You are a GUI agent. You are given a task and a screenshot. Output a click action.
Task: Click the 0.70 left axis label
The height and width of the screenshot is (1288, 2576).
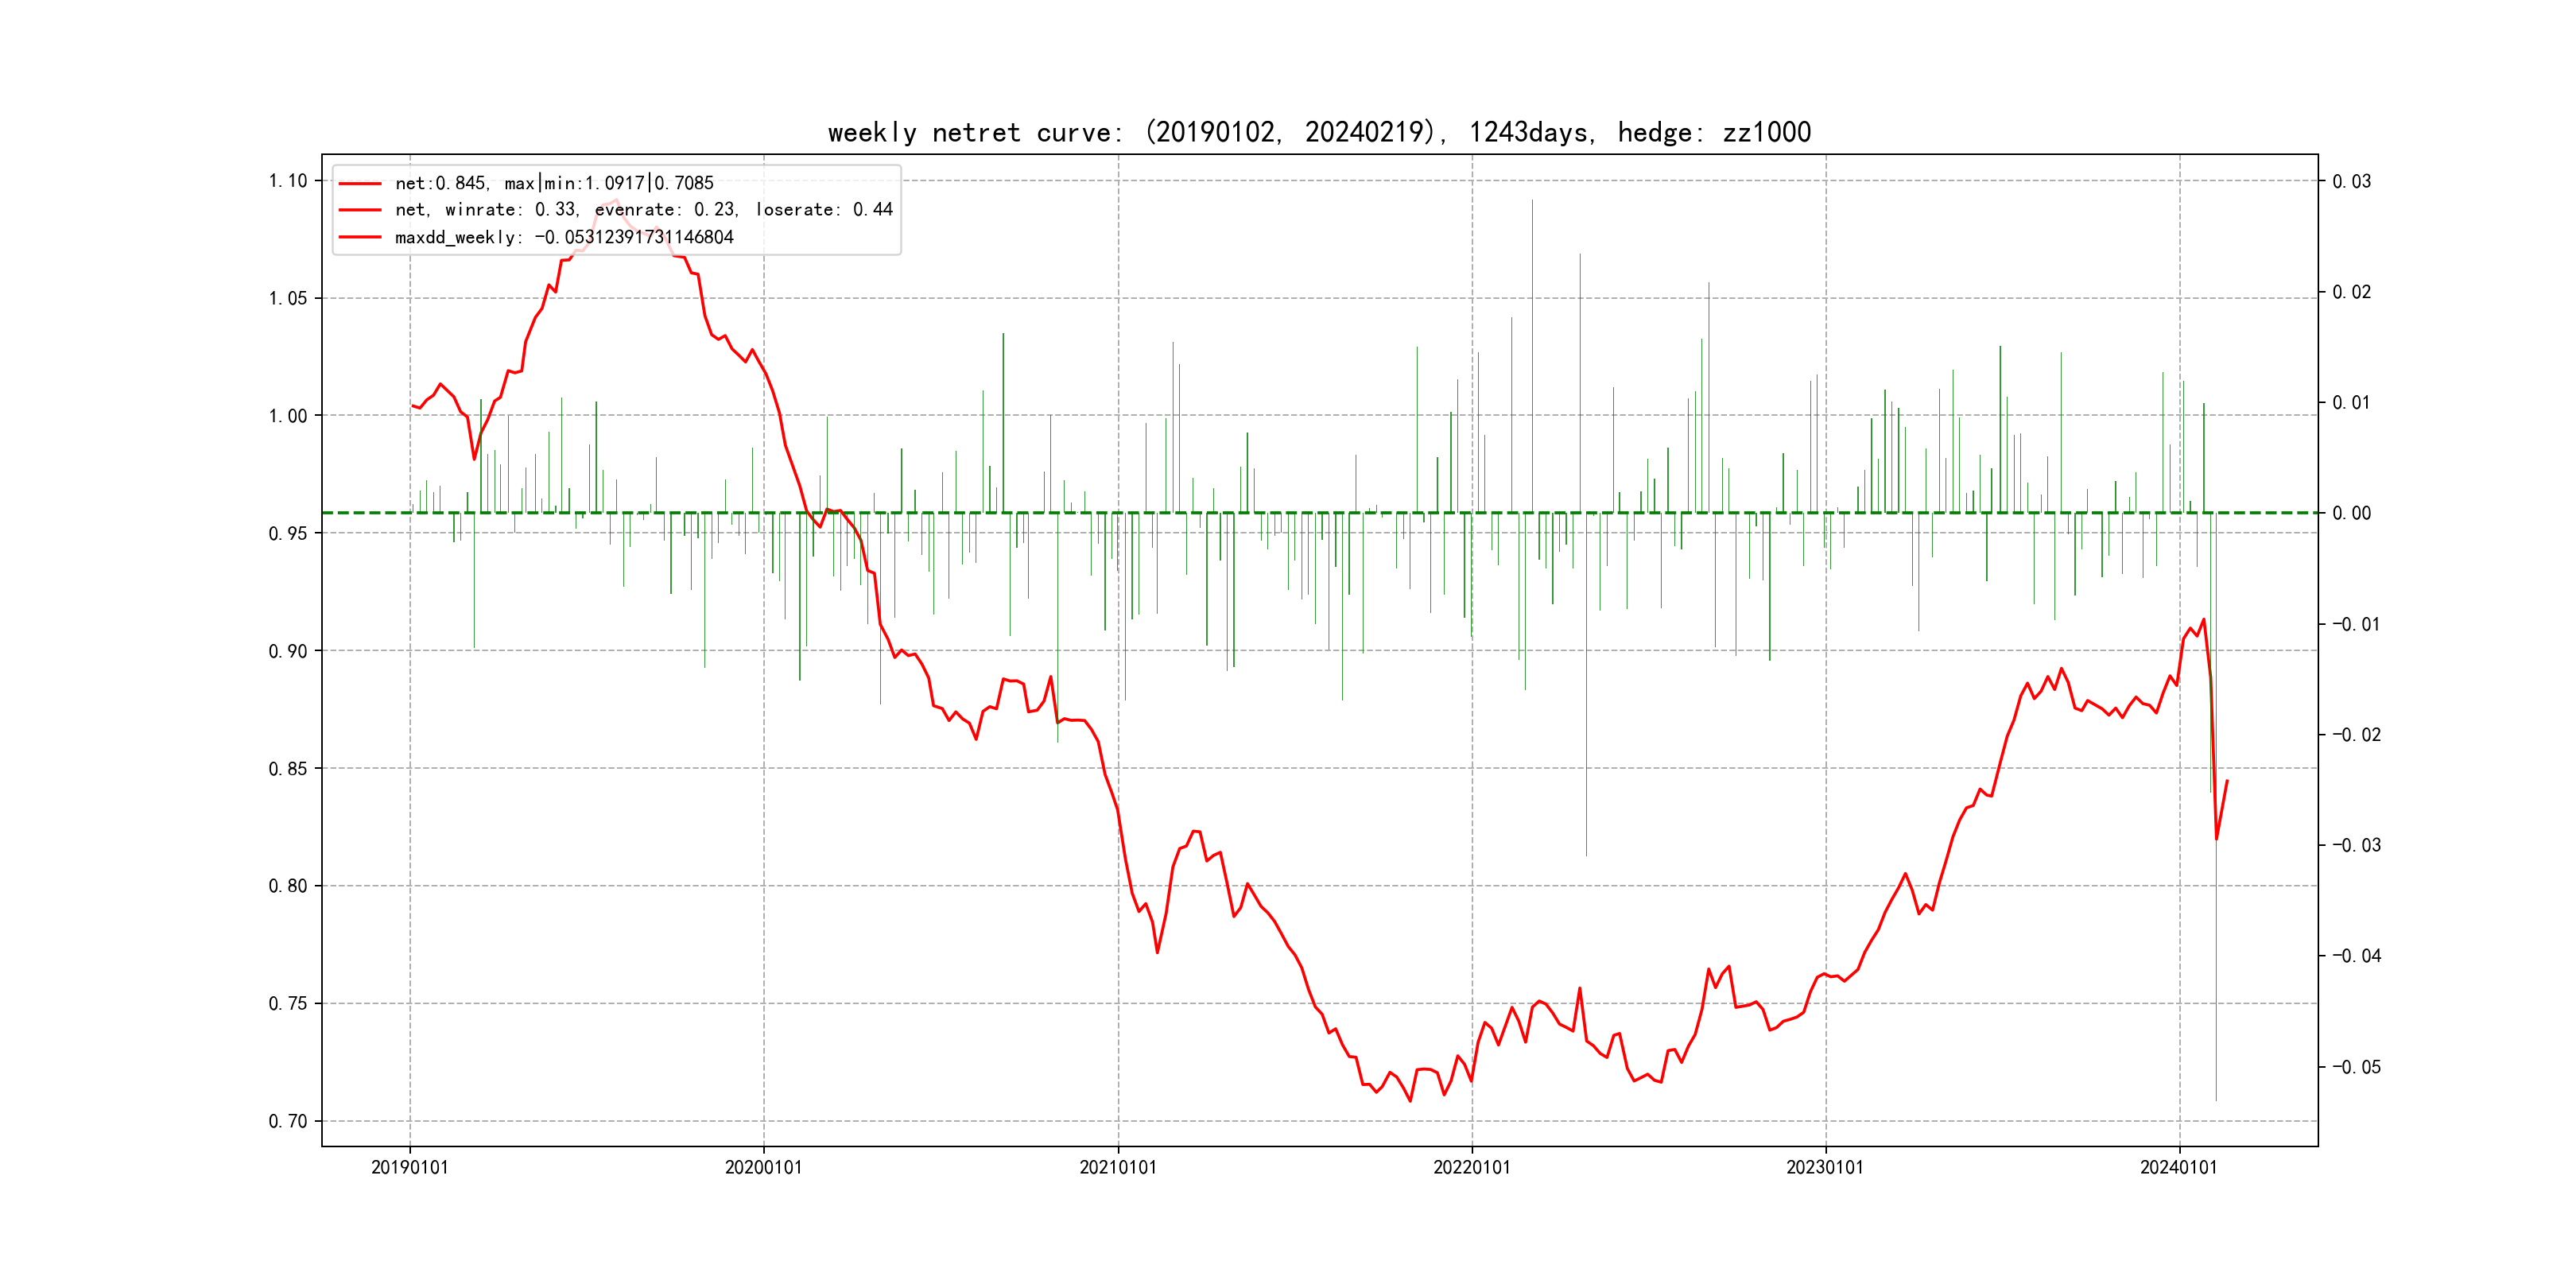(288, 1121)
